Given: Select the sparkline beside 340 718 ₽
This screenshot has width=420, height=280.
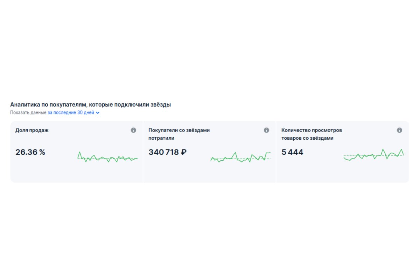Looking at the screenshot, I should 240,157.
